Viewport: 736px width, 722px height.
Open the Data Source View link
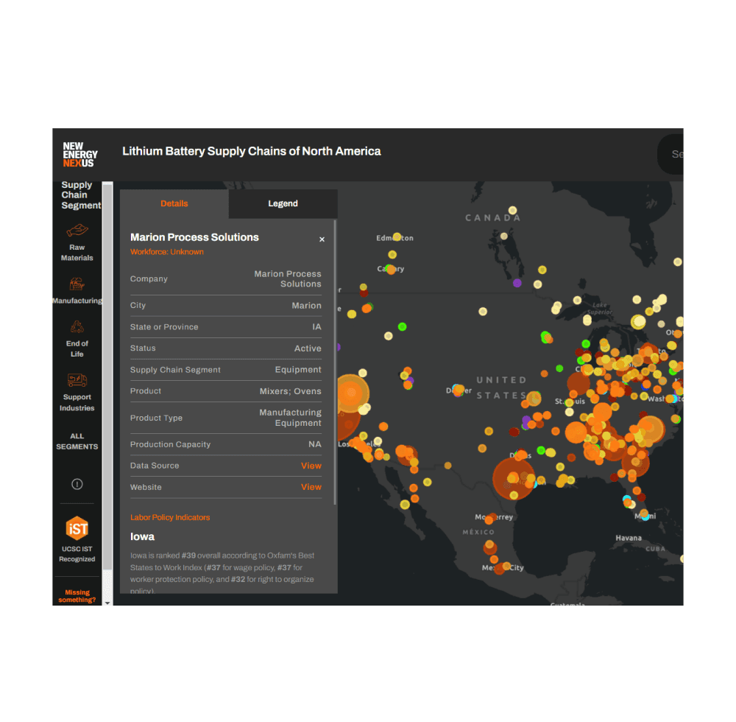pos(311,466)
